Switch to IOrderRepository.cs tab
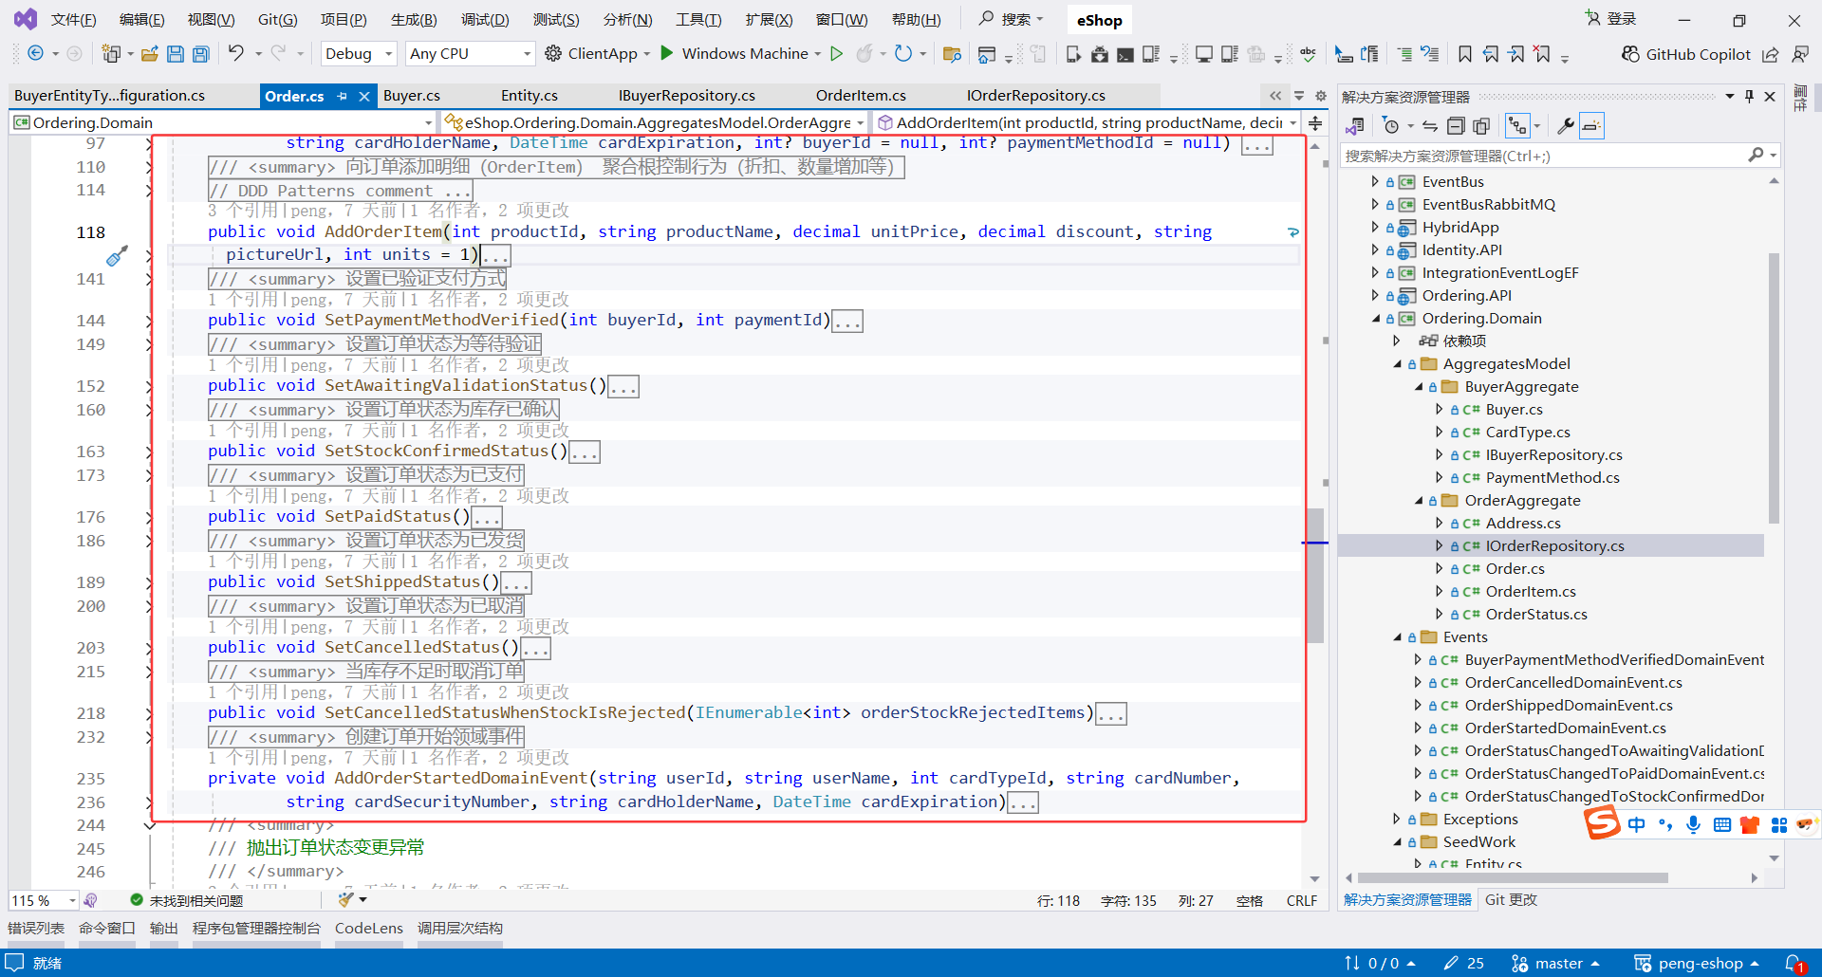 pyautogui.click(x=1036, y=96)
